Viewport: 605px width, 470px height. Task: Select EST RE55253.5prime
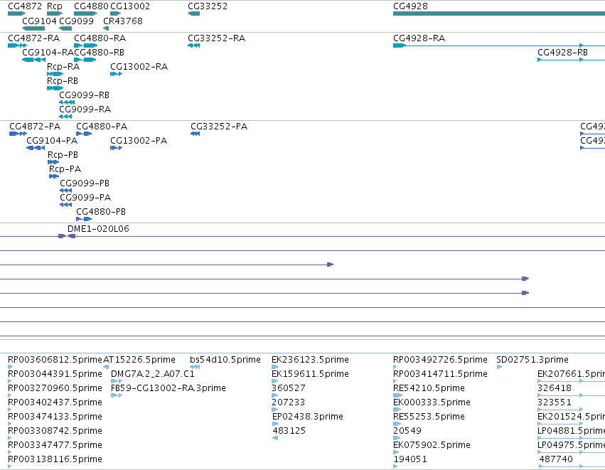click(429, 417)
